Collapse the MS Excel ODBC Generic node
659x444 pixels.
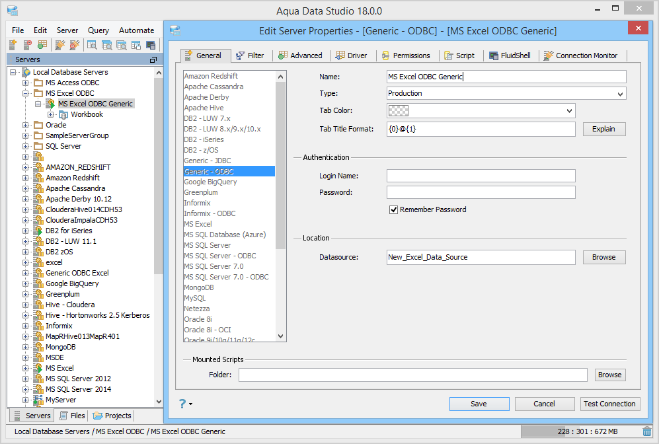click(x=38, y=104)
